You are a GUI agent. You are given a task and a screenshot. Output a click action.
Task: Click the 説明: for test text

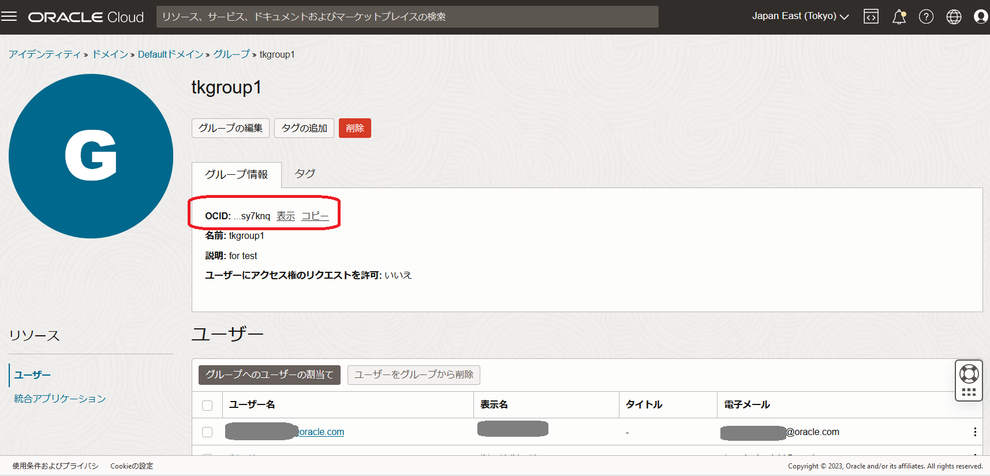coord(231,256)
